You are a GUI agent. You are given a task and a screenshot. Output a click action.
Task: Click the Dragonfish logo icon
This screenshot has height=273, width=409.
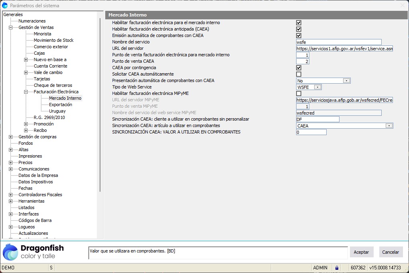10,252
